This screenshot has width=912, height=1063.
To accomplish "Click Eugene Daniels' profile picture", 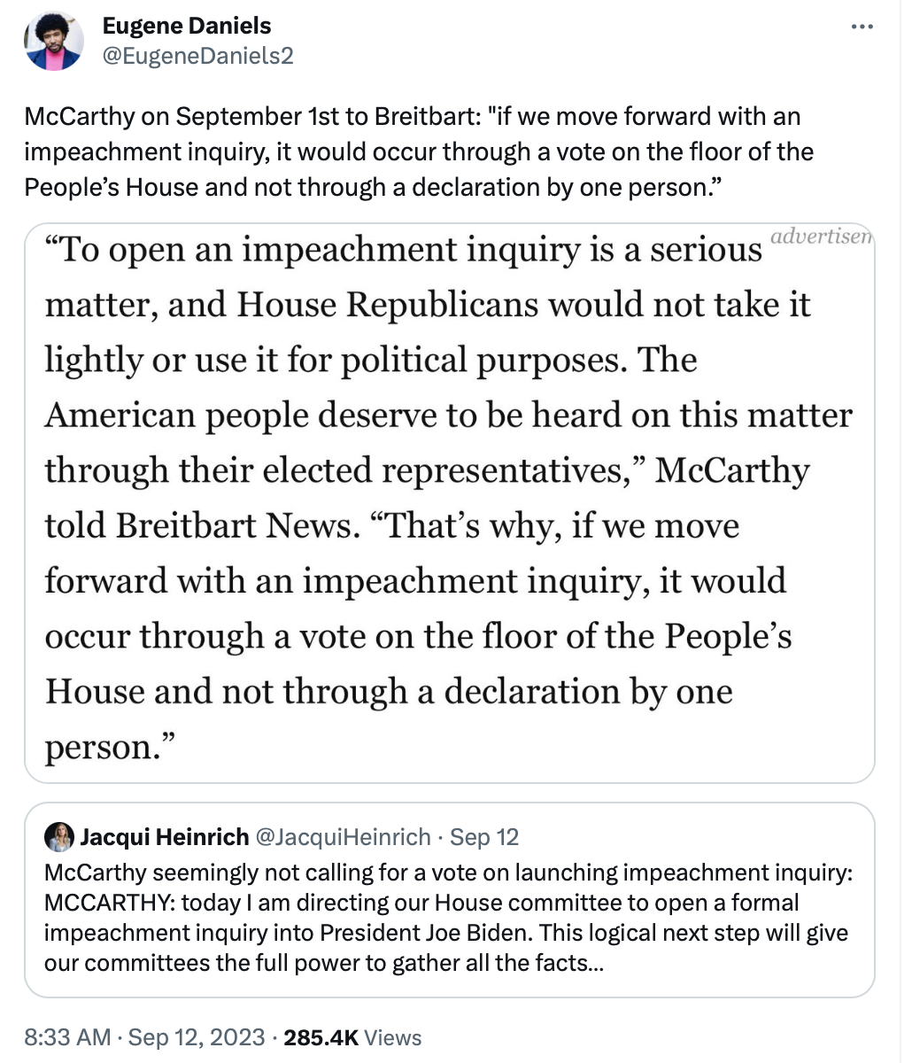I will (x=53, y=42).
